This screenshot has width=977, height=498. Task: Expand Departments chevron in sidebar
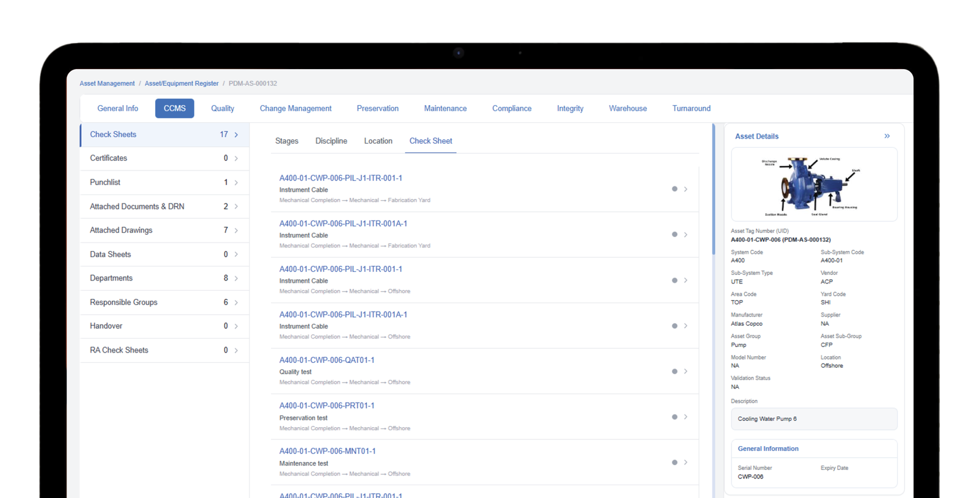(236, 279)
